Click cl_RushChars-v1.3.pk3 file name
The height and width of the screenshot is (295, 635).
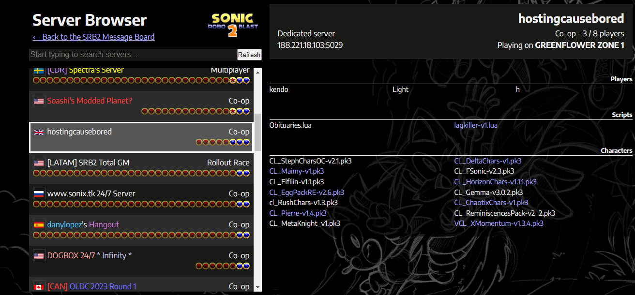click(303, 203)
